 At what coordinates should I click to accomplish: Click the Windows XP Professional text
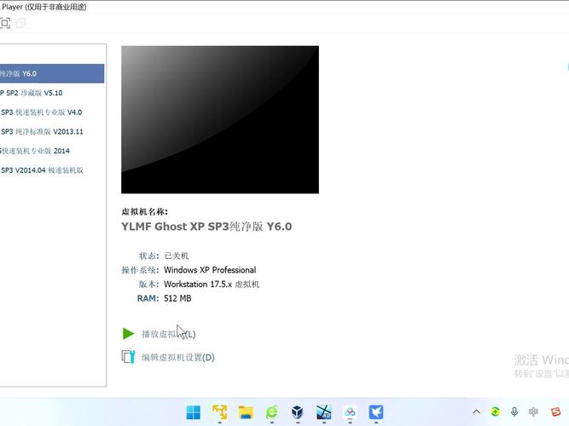click(210, 270)
